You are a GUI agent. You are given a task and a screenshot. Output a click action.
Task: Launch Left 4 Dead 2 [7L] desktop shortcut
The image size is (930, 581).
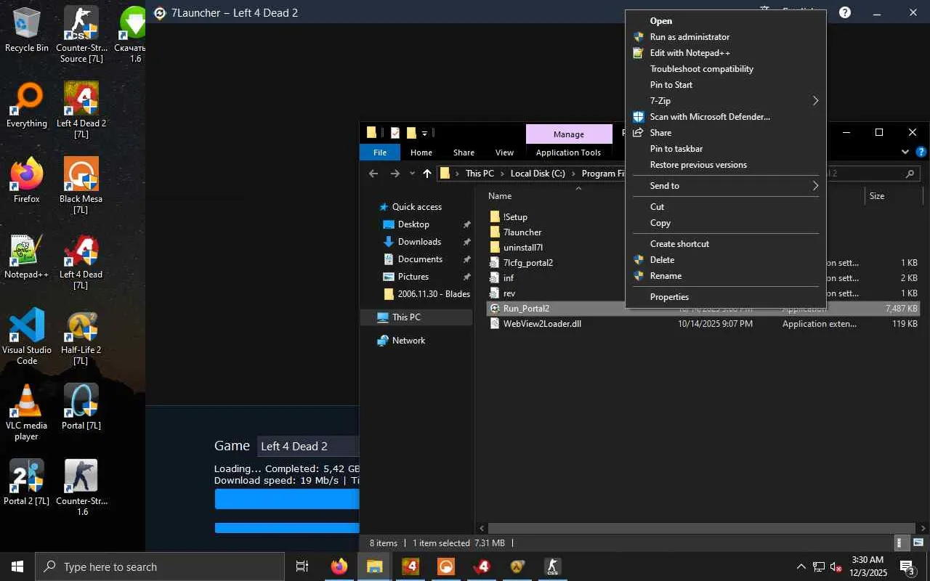point(81,110)
